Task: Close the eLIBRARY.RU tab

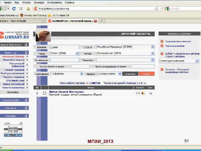Action: pyautogui.click(x=95, y=21)
